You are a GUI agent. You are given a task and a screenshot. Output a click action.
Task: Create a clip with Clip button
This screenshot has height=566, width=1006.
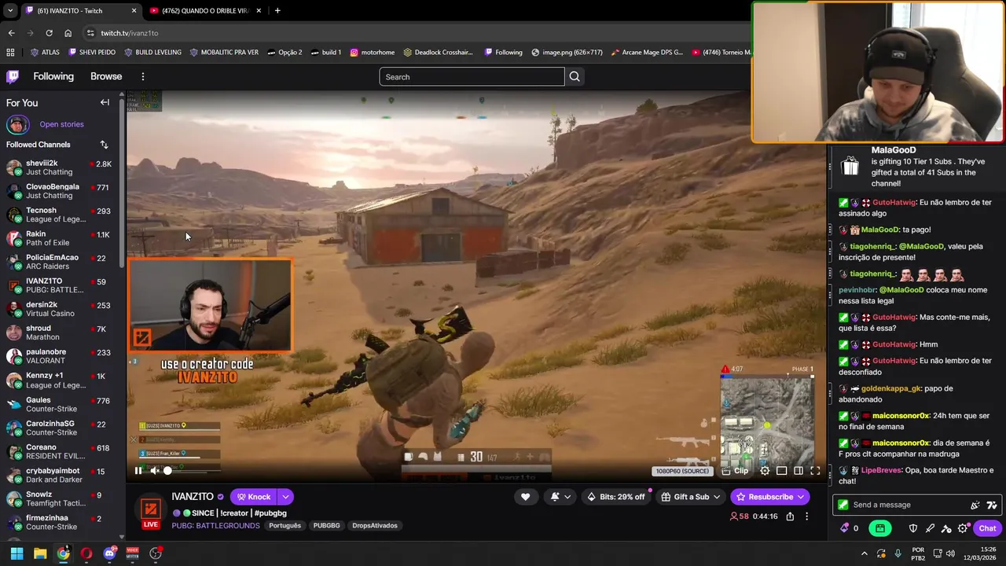(736, 471)
